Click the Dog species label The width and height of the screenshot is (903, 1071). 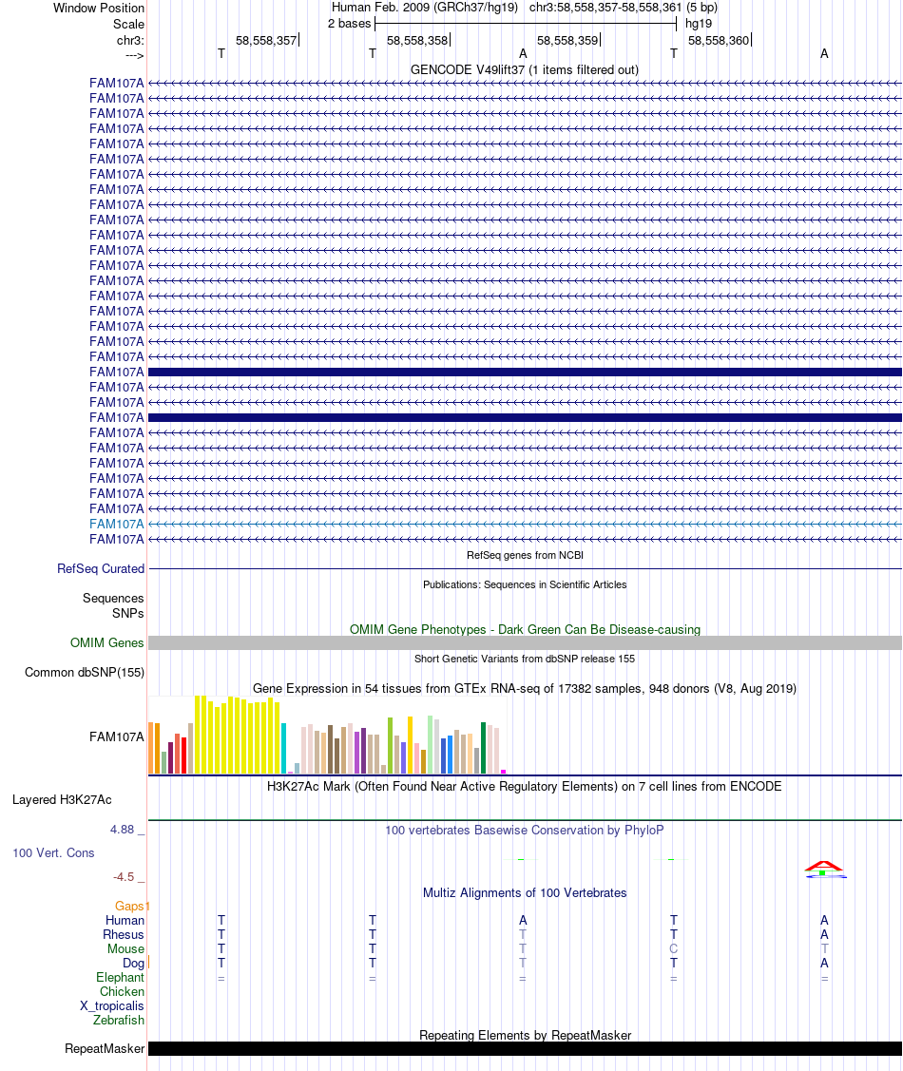point(133,963)
